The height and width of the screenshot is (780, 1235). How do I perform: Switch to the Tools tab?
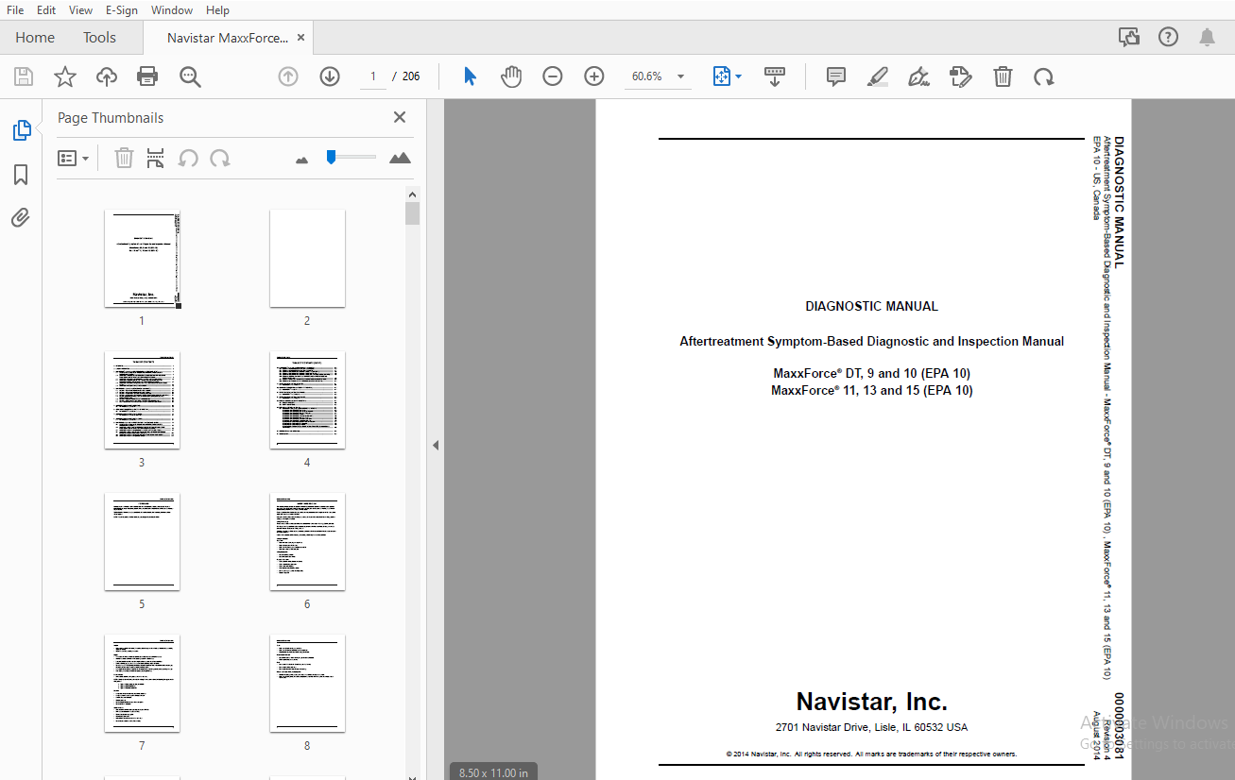[x=99, y=38]
